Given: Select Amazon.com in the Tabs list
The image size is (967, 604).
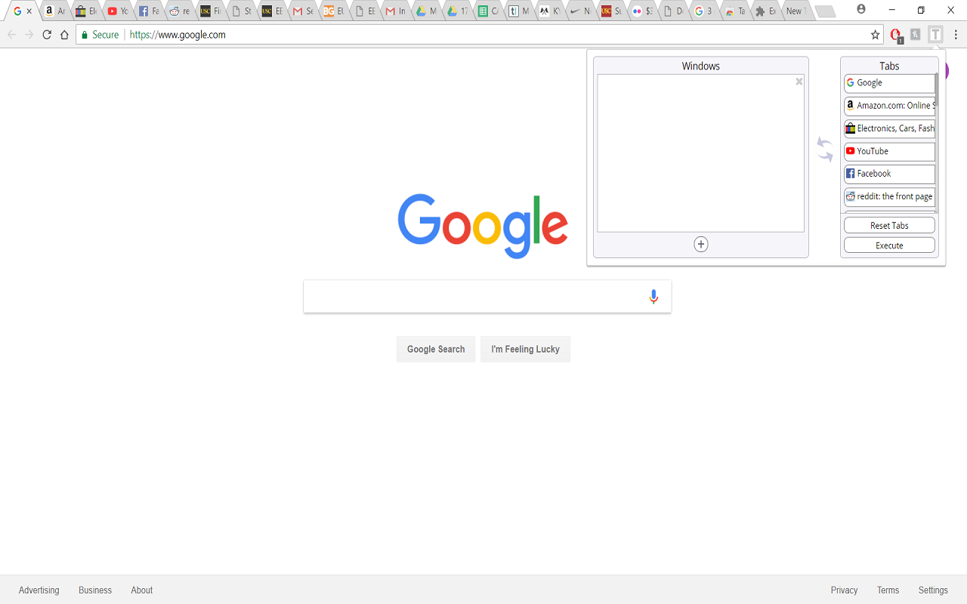Looking at the screenshot, I should 889,106.
